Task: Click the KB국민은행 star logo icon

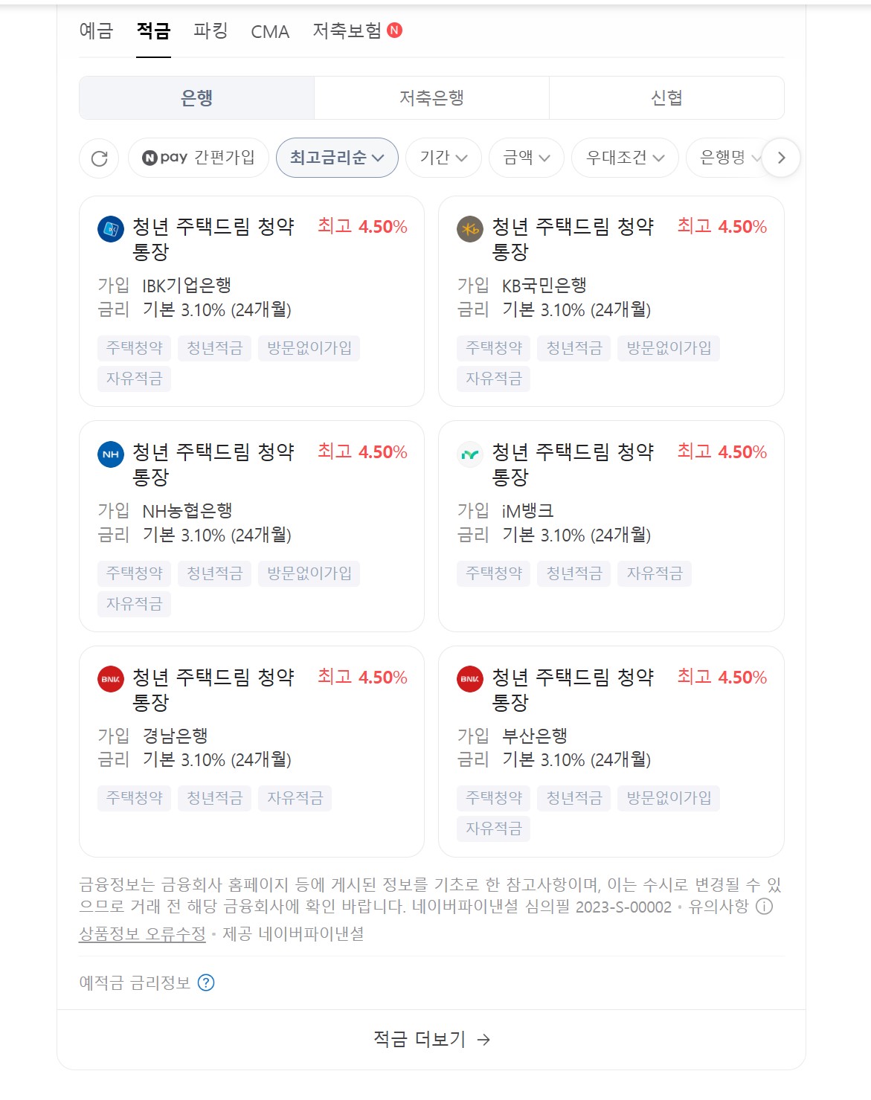Action: coord(469,230)
